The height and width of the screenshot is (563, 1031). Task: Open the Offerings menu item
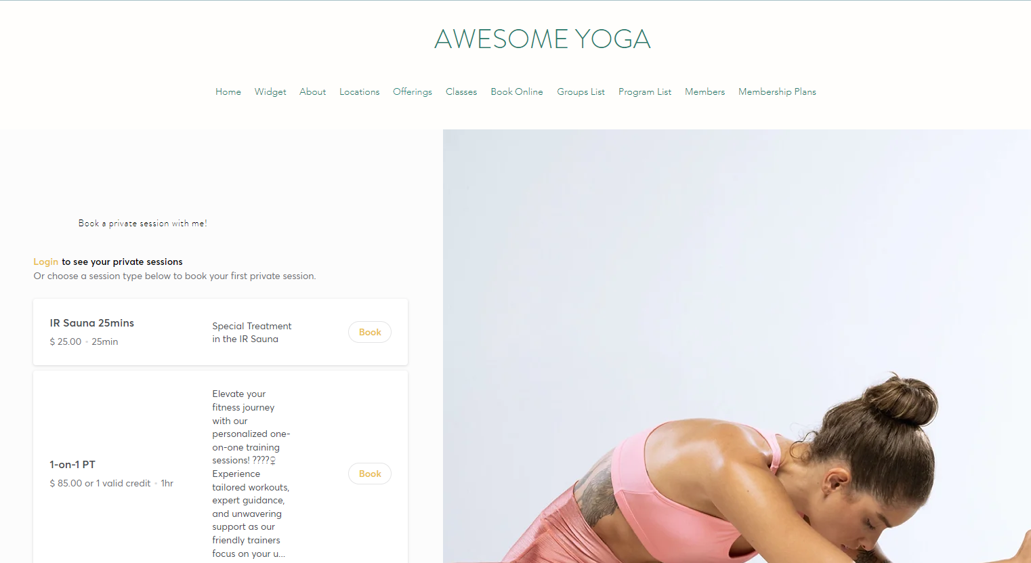point(413,91)
